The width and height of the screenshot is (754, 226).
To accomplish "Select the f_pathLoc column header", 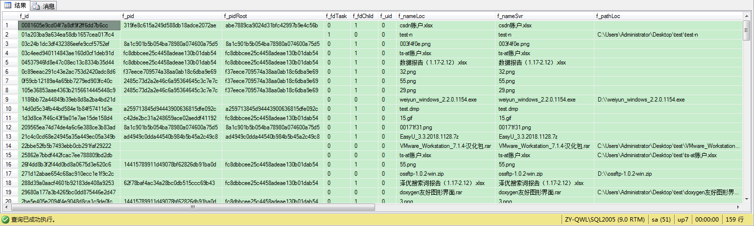I will (x=669, y=16).
